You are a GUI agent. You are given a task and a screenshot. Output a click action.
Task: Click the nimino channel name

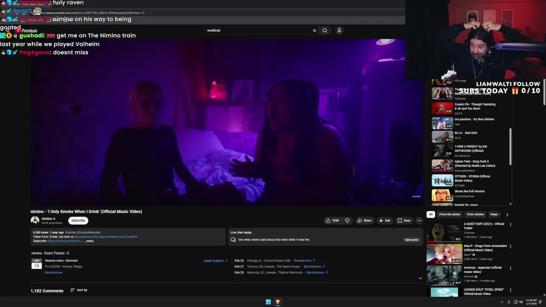tap(46, 219)
